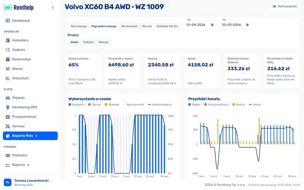Select the Ten kwartał period tab
This screenshot has height=190, width=304.
129,26
